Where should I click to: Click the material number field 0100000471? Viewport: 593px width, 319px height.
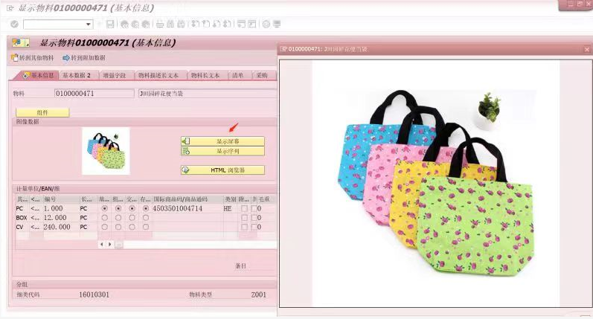pos(94,94)
